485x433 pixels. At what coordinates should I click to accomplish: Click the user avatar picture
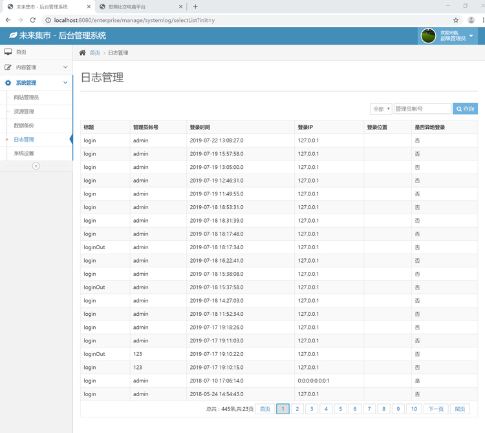point(428,36)
